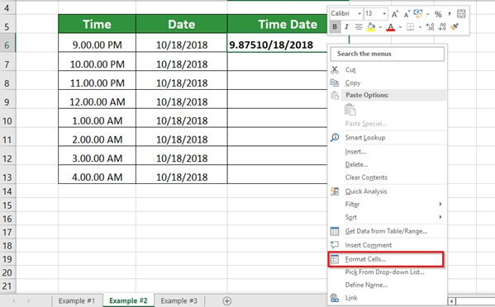Select Define Name... menu entry
Viewport: 495px width, 307px height.
point(387,285)
